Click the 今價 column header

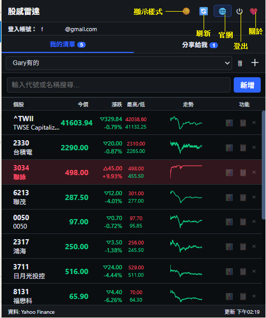pos(83,104)
